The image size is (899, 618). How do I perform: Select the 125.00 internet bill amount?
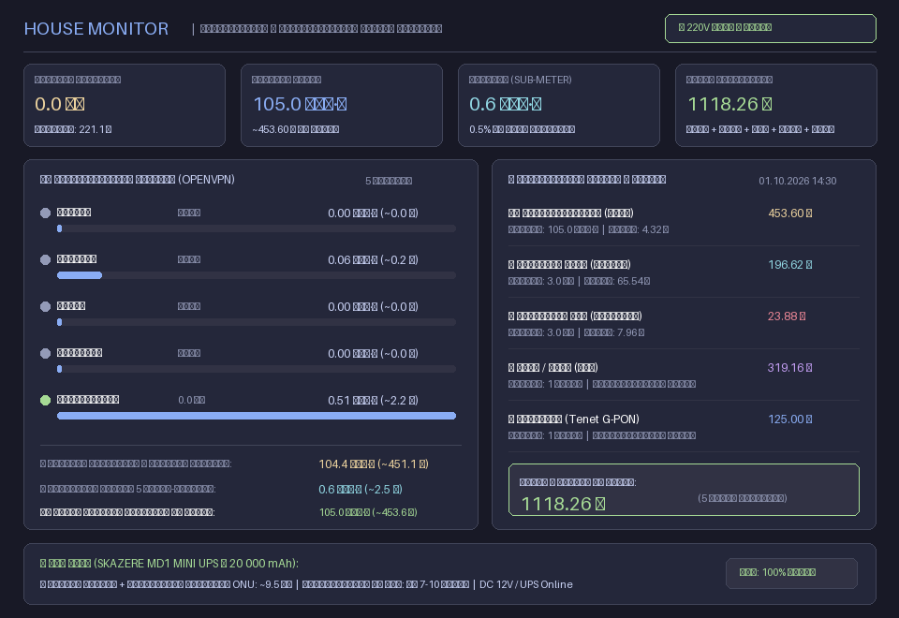tap(790, 419)
